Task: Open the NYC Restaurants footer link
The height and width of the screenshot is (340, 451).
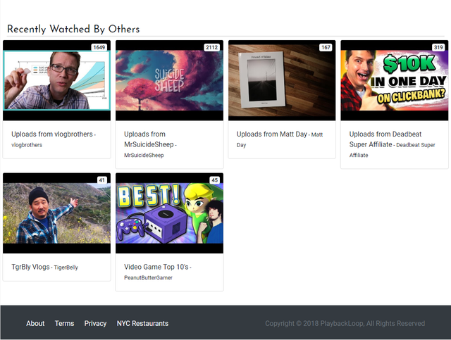Action: point(142,324)
